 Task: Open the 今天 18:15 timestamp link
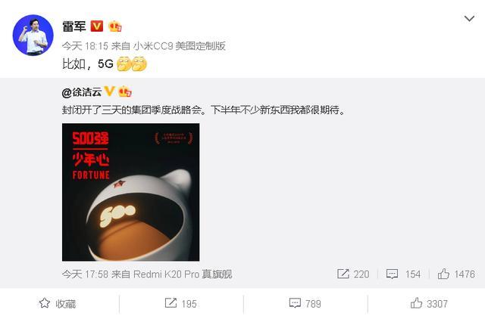coord(85,46)
